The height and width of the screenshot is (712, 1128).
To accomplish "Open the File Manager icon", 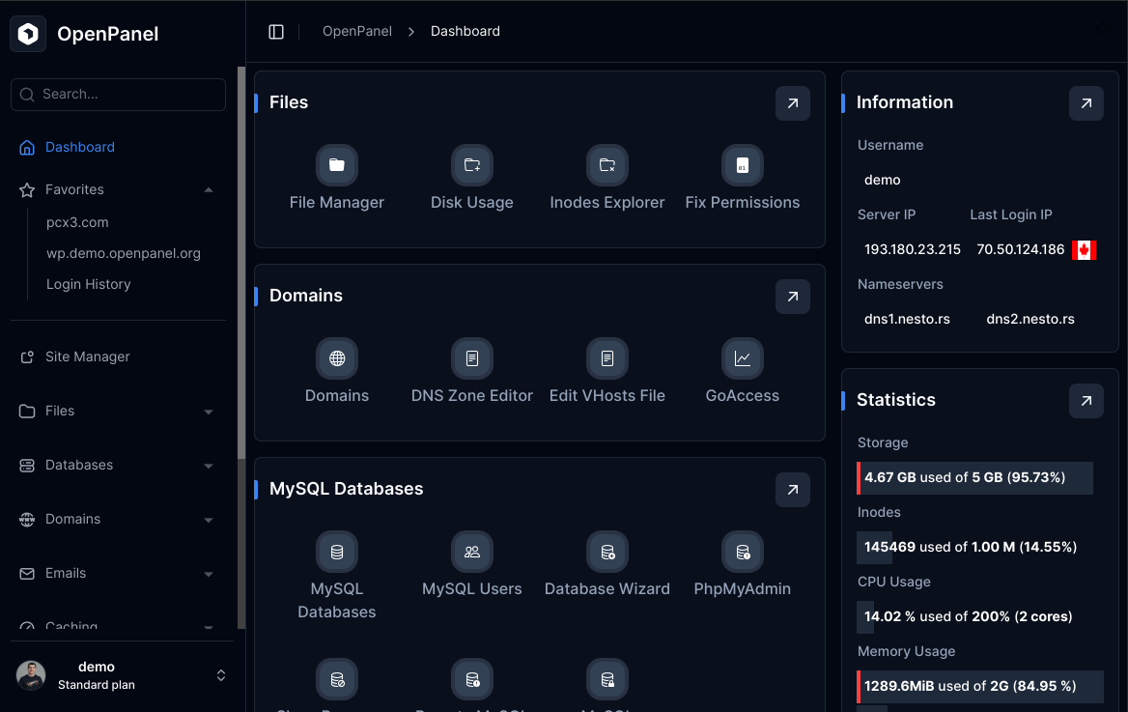I will coord(337,165).
